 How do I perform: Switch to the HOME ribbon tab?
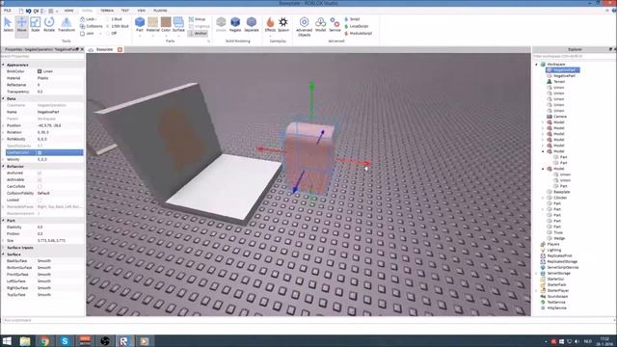click(x=68, y=11)
